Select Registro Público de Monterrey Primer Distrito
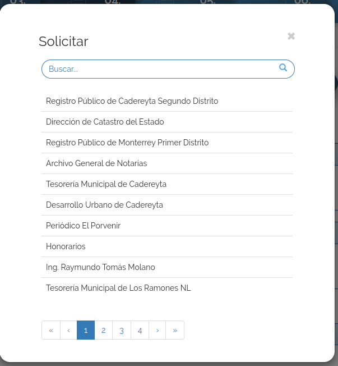338x366 pixels. click(127, 143)
